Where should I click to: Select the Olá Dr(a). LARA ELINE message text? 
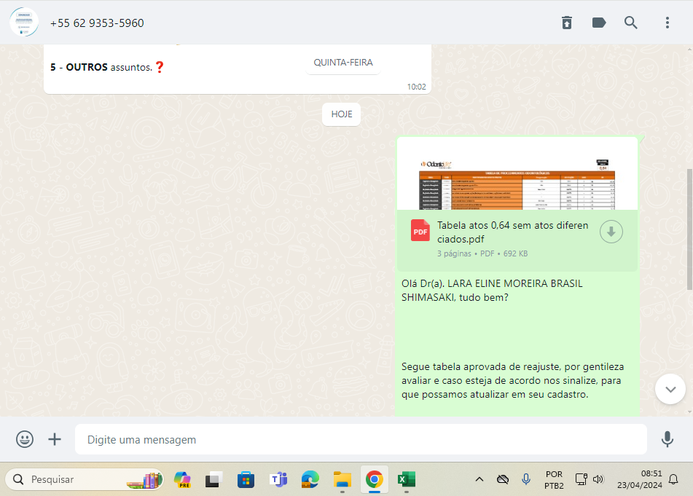tap(492, 290)
